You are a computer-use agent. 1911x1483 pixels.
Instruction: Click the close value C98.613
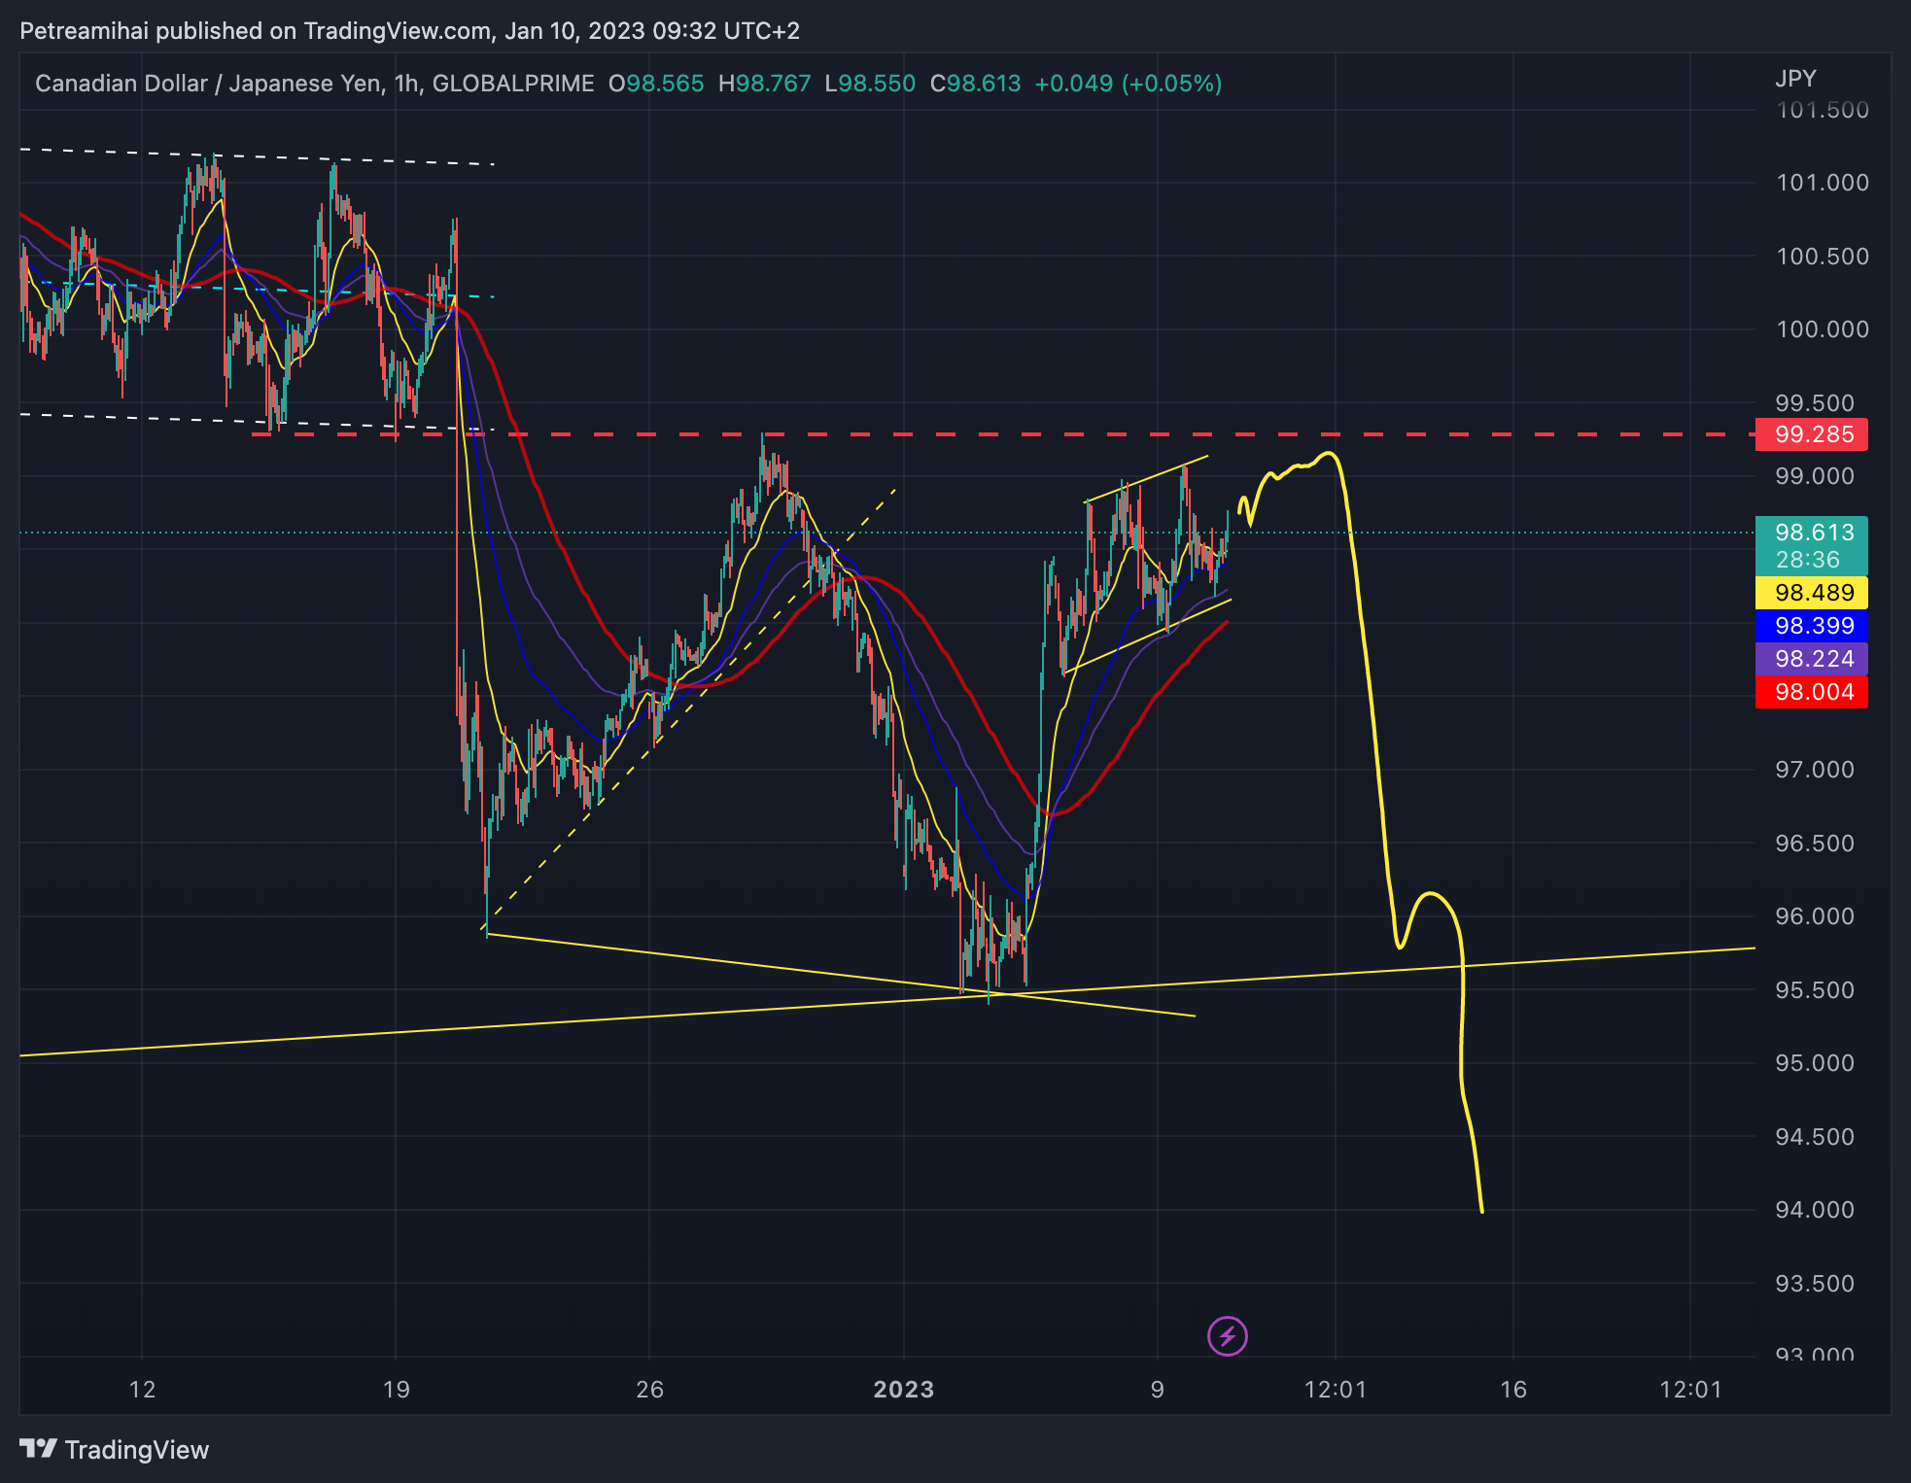pos(976,84)
